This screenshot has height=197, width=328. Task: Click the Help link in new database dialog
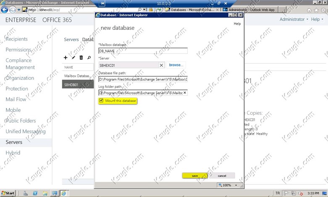coord(237,24)
